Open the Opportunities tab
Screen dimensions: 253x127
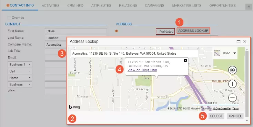(x=223, y=5)
